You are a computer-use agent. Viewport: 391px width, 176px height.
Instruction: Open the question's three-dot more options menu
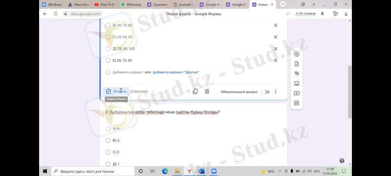pos(276,91)
